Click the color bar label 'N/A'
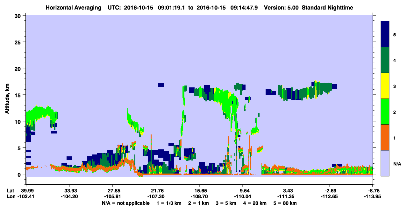Image resolution: width=414 pixels, height=212 pixels. 397,164
